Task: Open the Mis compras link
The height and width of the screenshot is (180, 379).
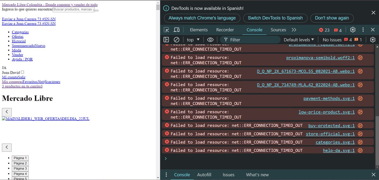Action: click(12, 82)
